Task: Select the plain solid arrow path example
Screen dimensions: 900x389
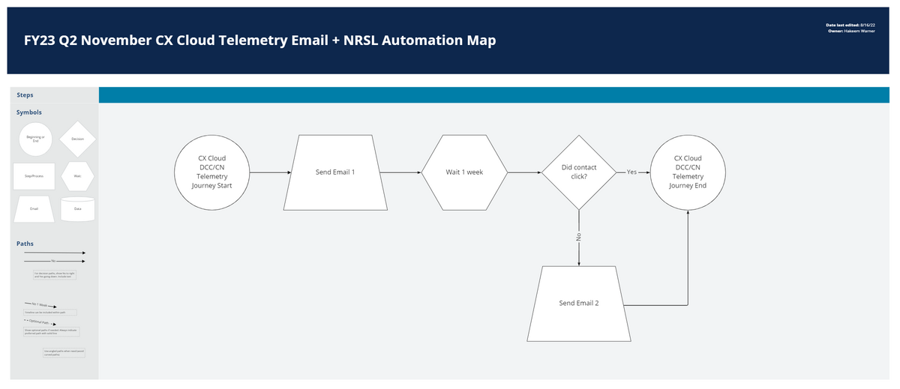Action: click(55, 253)
